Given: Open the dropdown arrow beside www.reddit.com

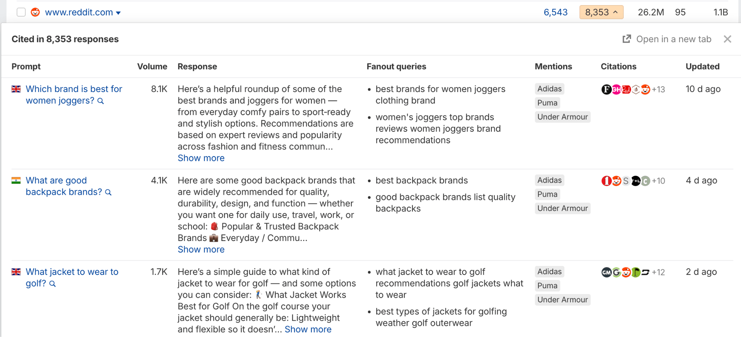Looking at the screenshot, I should click(118, 13).
